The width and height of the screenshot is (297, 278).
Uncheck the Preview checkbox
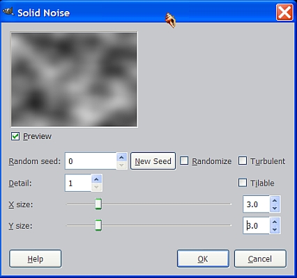[15, 136]
